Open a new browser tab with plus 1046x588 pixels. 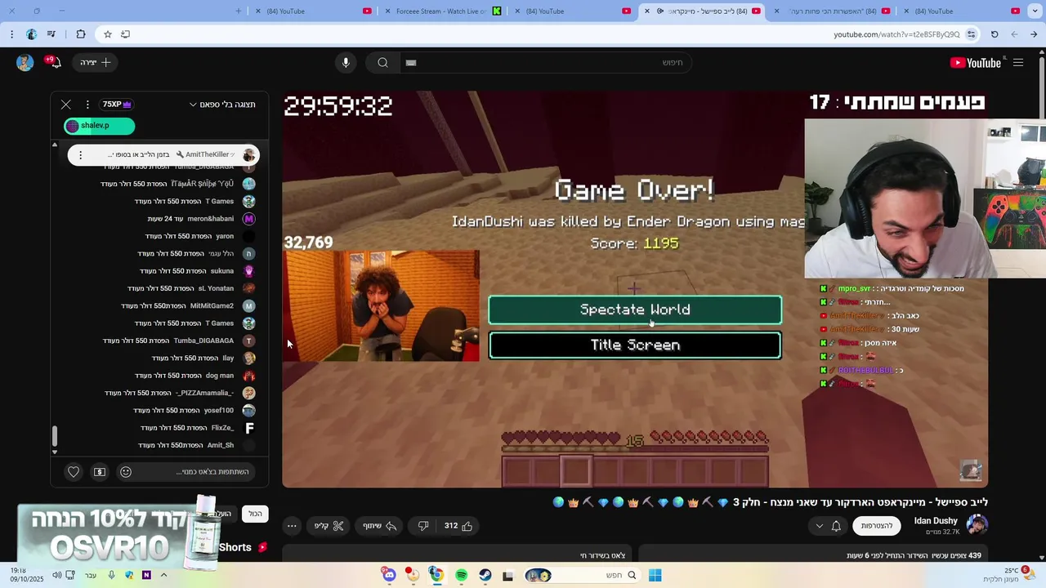(x=239, y=11)
